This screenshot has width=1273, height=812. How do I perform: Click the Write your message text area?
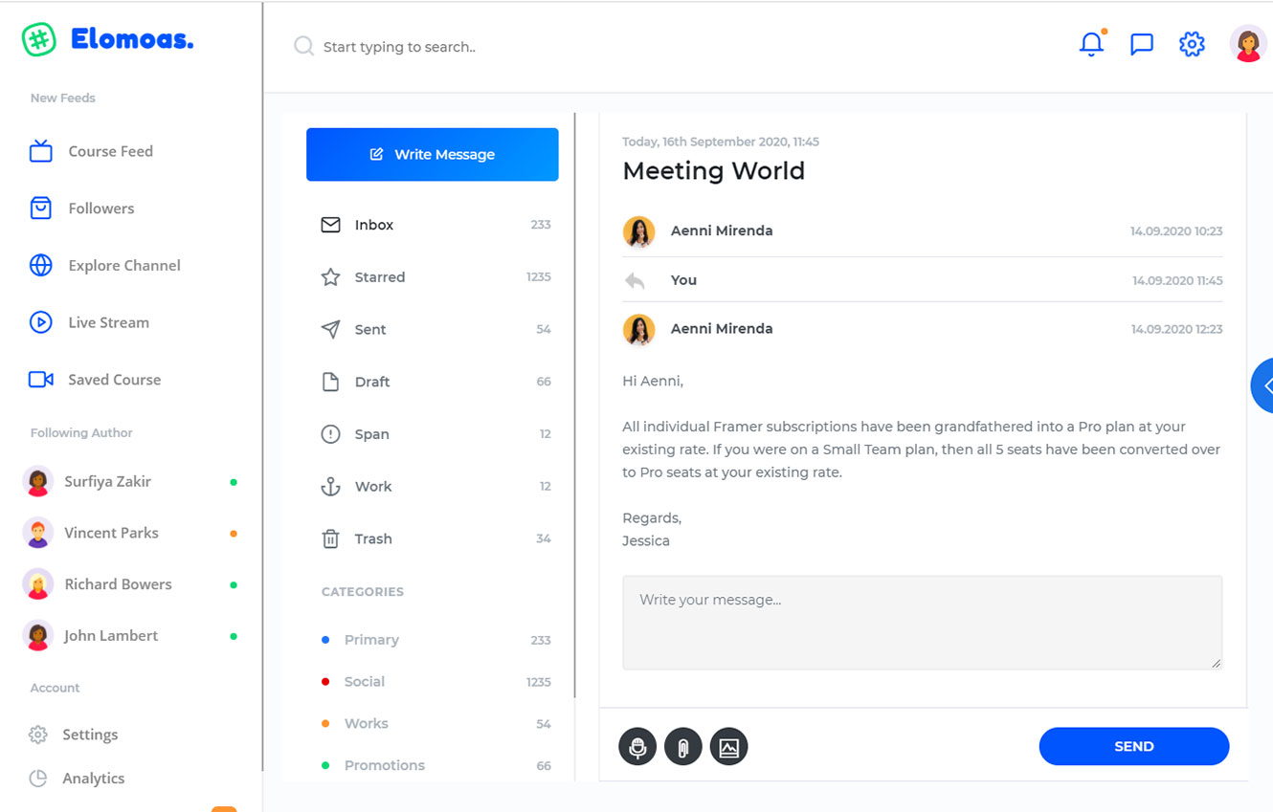coord(922,622)
